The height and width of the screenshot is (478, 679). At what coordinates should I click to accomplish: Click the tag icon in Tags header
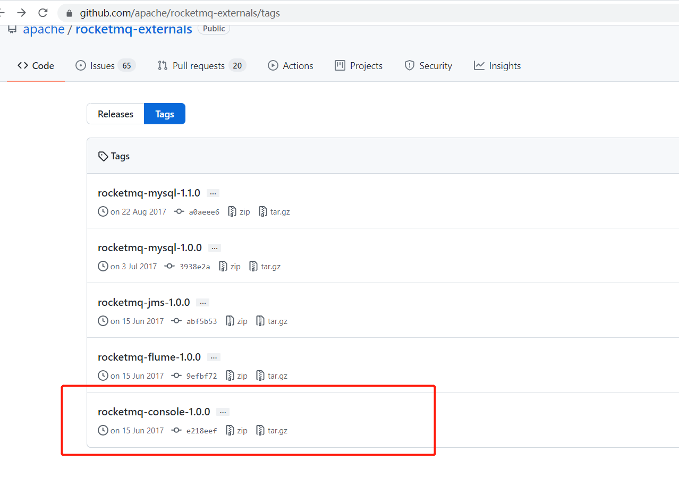(103, 156)
